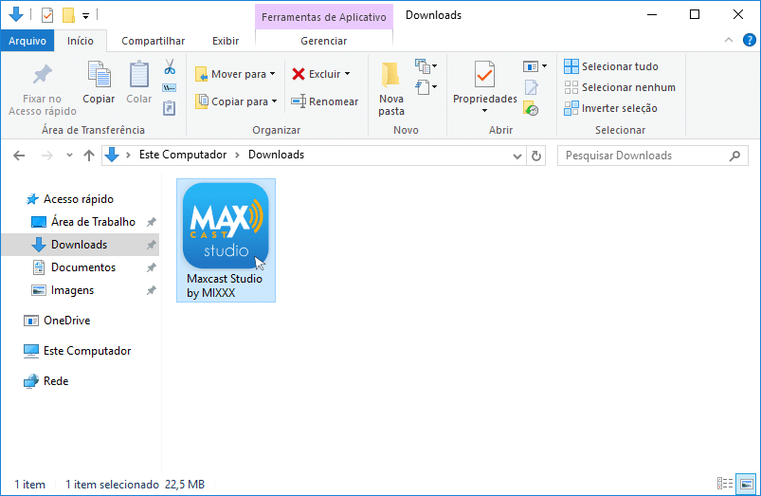
Task: Switch to the Exibir tab
Action: (x=226, y=41)
